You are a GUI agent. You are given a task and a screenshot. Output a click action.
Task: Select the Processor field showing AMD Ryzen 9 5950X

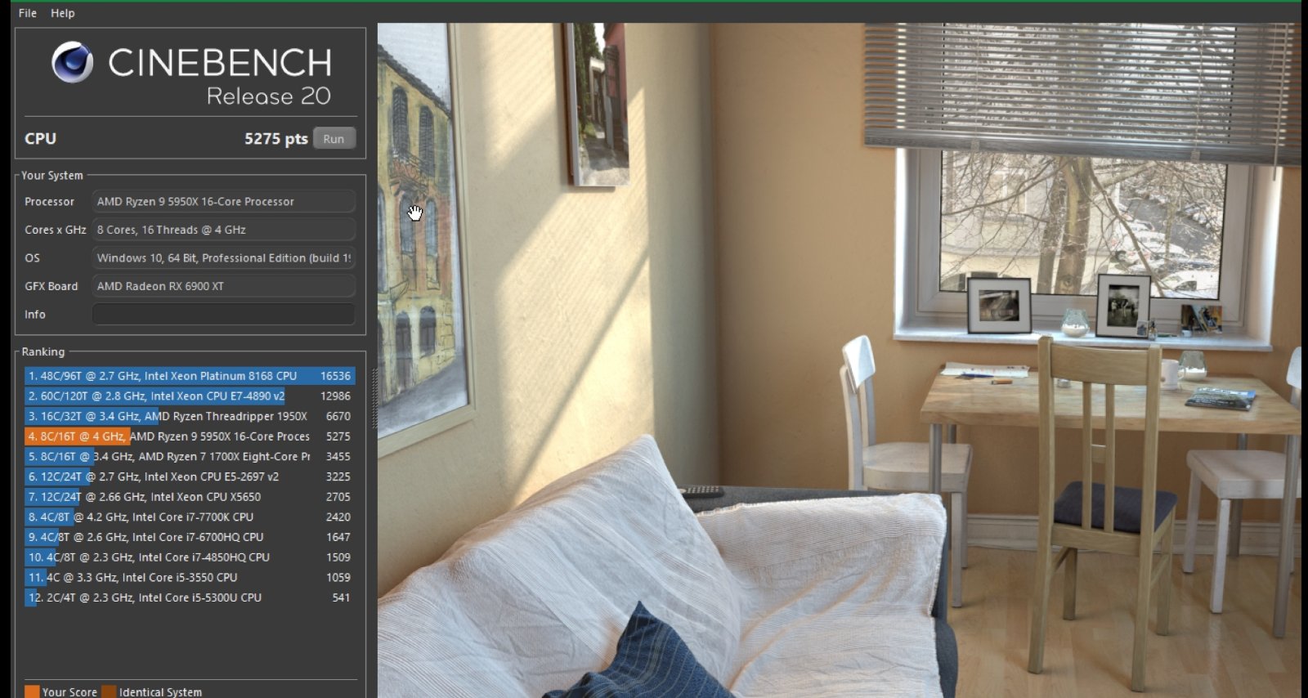pos(224,202)
